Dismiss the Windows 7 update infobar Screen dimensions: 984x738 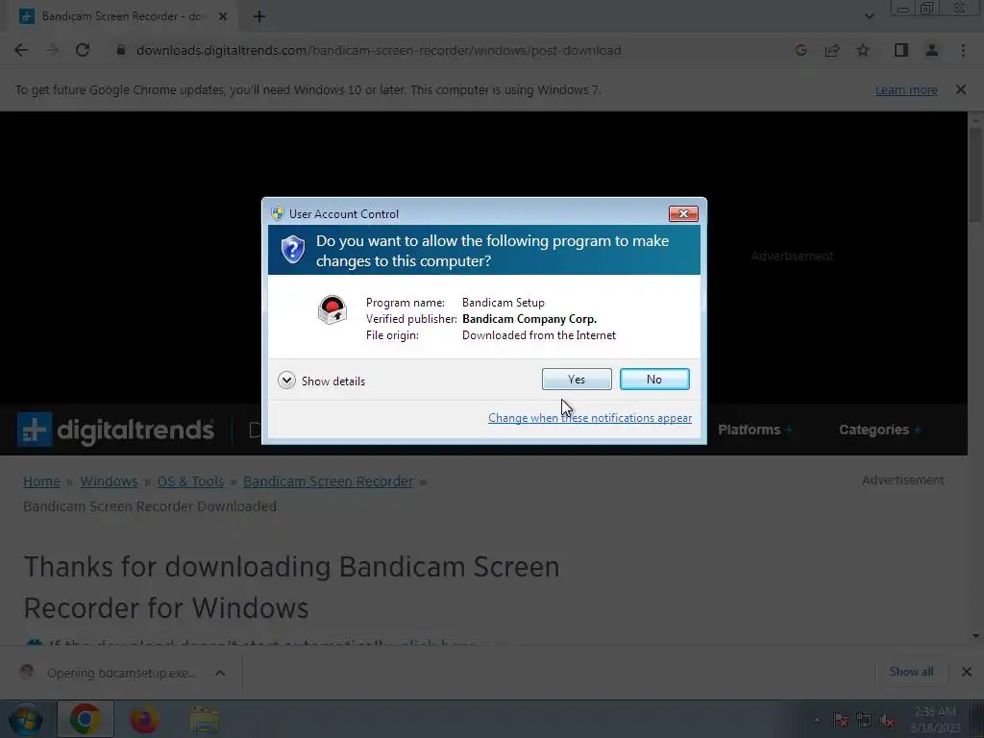pos(960,89)
